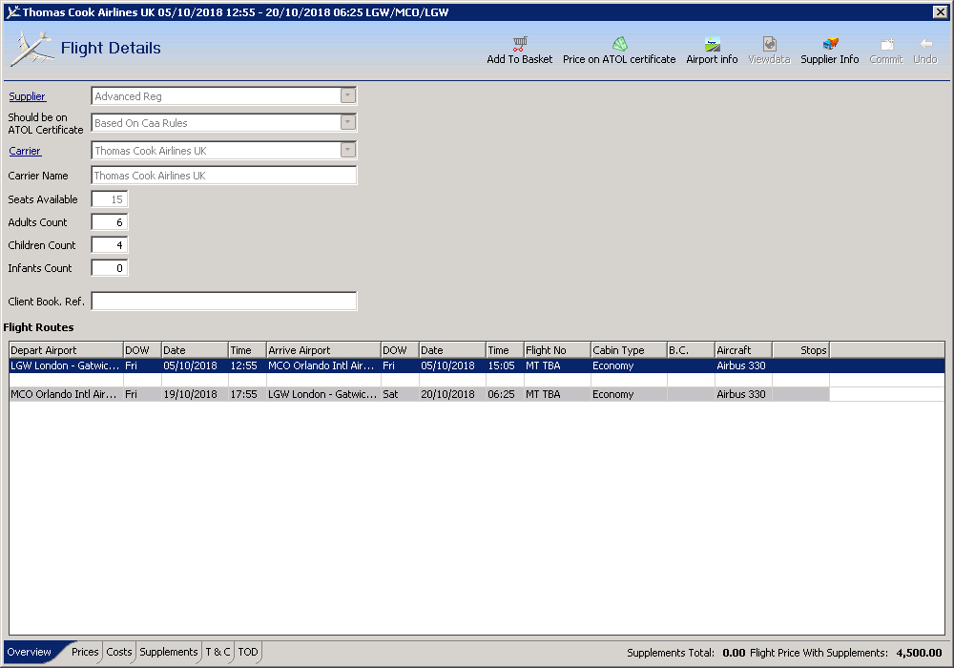
Task: Sort by Flight No column header
Action: [x=557, y=350]
